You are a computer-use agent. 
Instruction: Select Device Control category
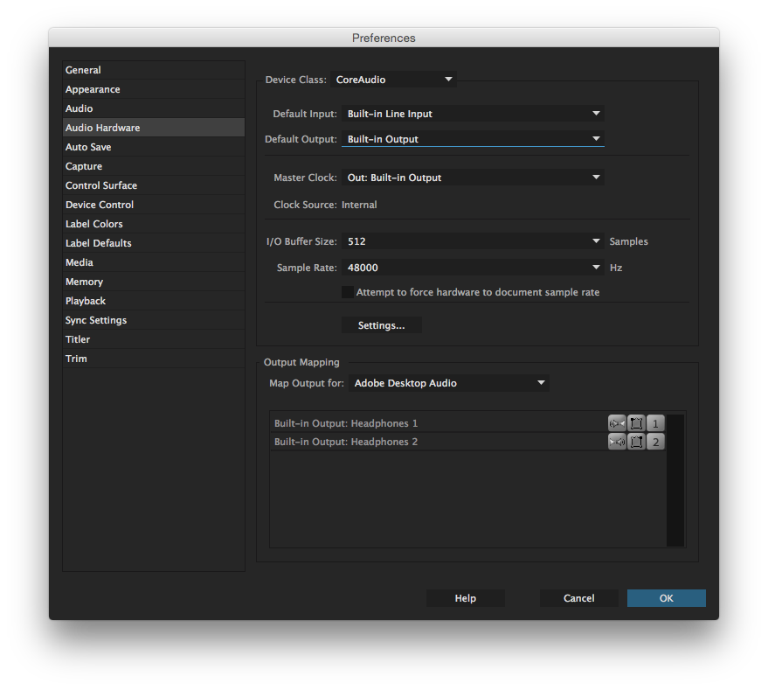click(154, 205)
